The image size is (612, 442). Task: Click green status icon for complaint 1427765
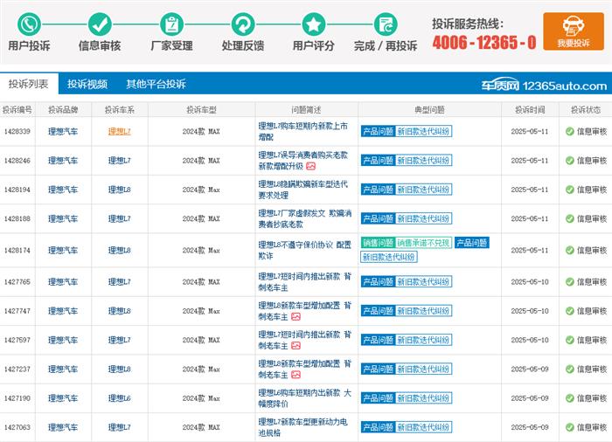(570, 281)
